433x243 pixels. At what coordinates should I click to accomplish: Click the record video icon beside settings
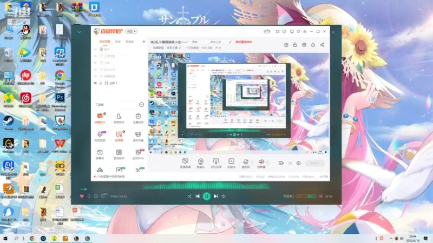281,163
